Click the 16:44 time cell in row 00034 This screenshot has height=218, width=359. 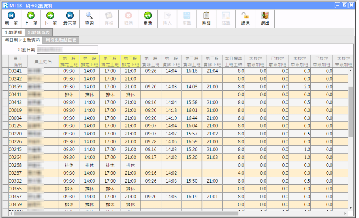click(192, 118)
